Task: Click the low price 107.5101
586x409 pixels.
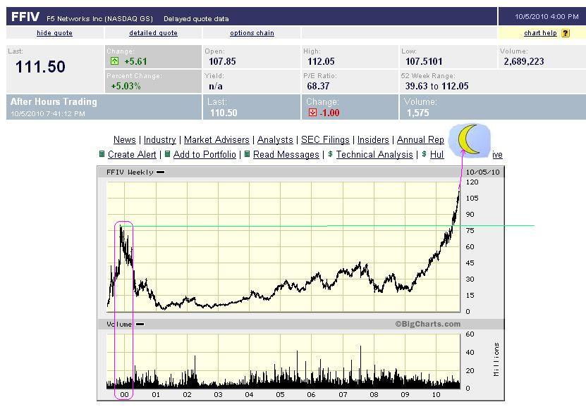Action: (x=424, y=61)
